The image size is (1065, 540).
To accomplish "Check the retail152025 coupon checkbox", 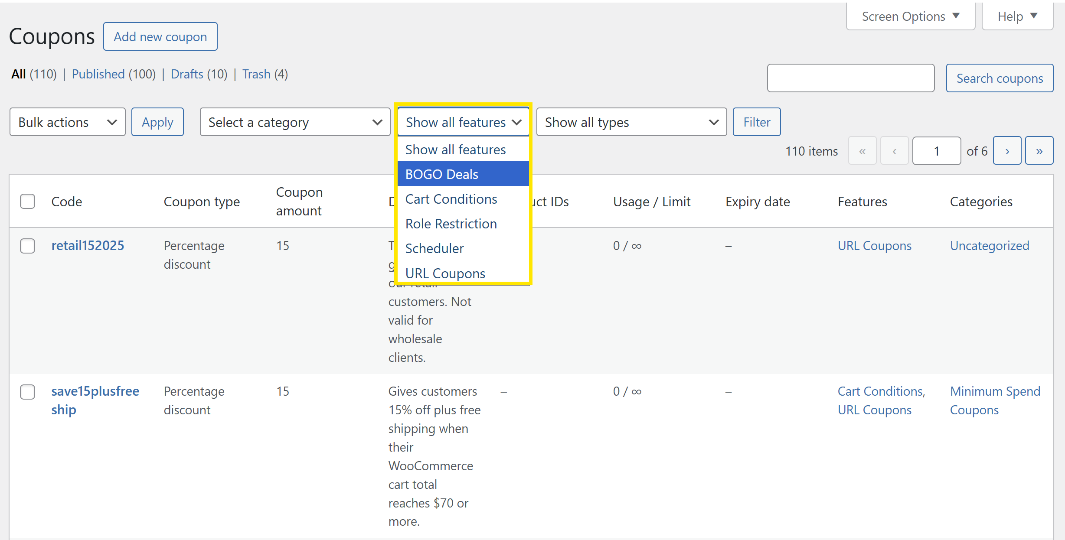I will (x=28, y=246).
